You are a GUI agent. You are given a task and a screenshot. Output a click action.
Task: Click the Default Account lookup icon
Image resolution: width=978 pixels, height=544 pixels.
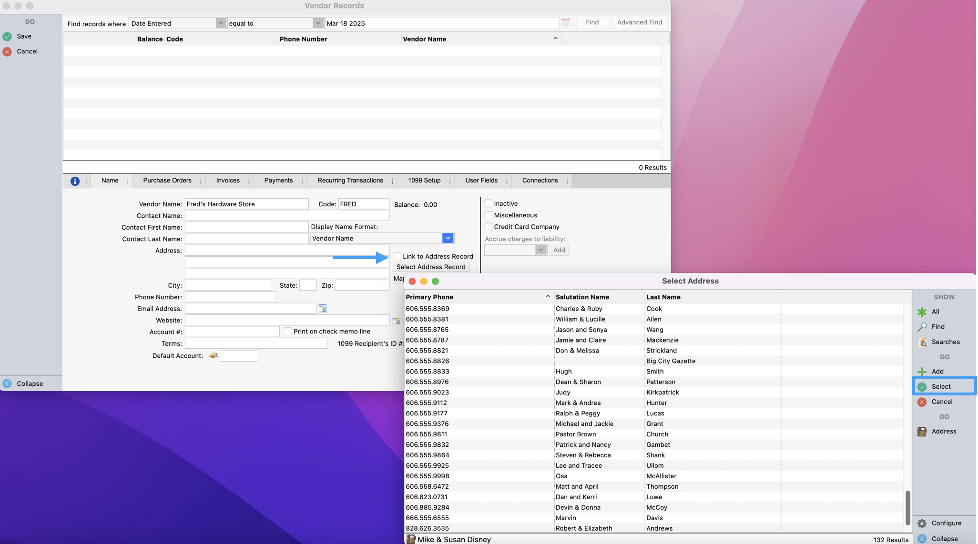pyautogui.click(x=214, y=356)
